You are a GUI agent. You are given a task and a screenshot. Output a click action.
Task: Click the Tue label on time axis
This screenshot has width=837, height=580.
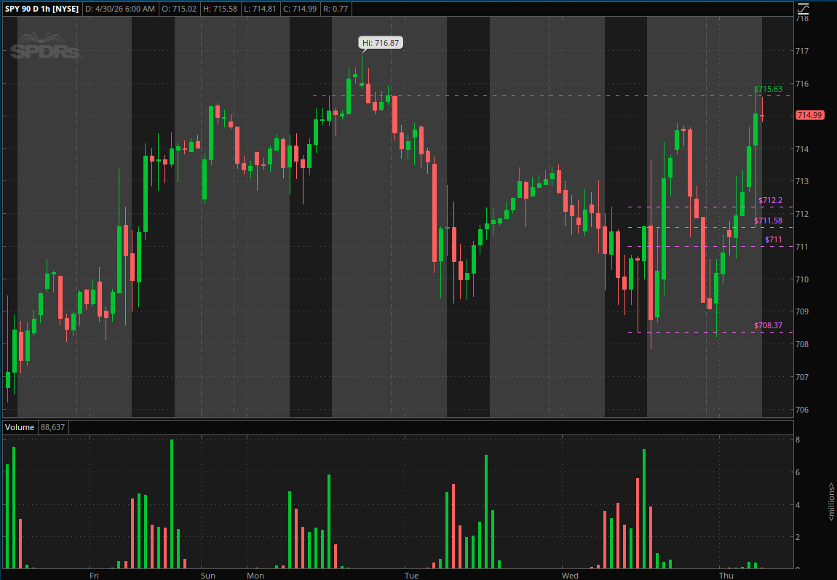[x=411, y=575]
